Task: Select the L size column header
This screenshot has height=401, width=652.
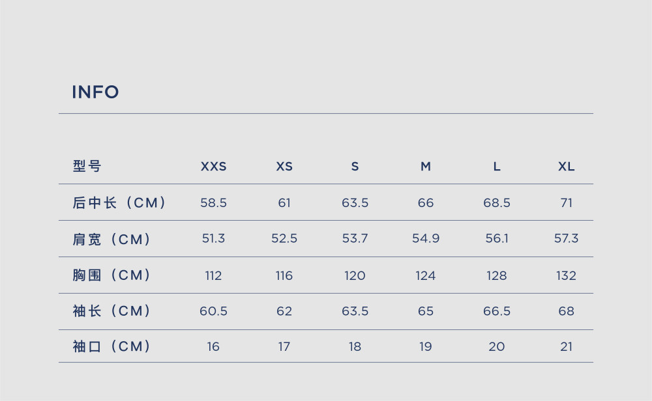Action: tap(496, 167)
